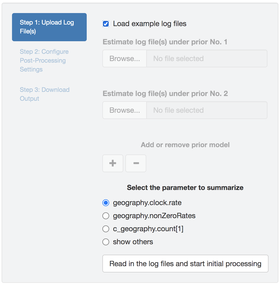
Task: Choose geography.nonZeroRates as the parameter
Action: click(106, 216)
